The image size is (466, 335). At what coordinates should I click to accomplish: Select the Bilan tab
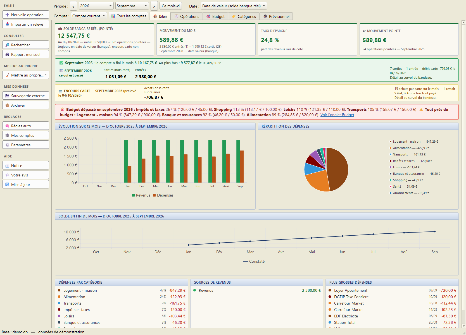[x=160, y=16]
